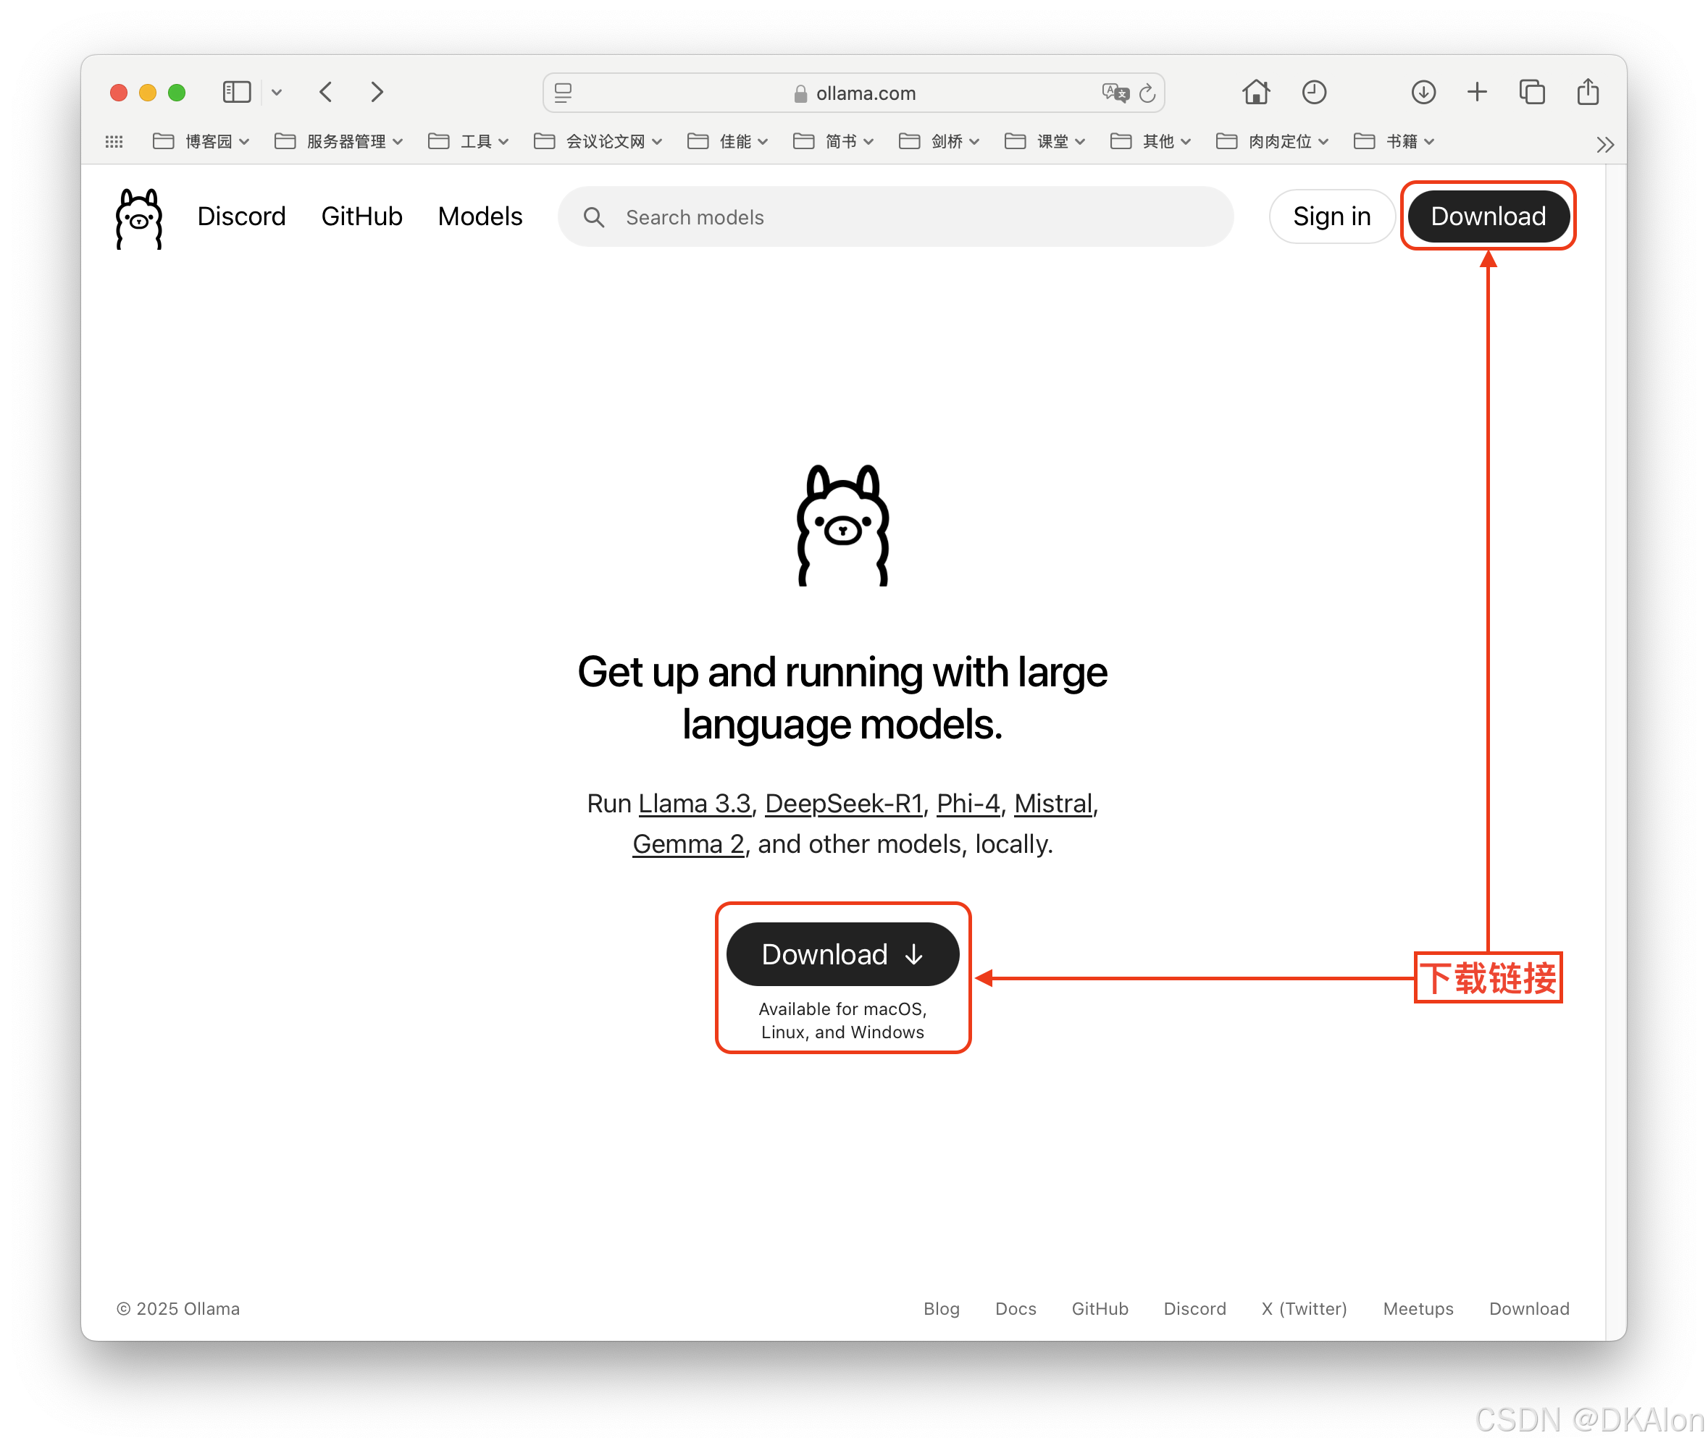
Task: Open the Models nav item
Action: click(480, 216)
